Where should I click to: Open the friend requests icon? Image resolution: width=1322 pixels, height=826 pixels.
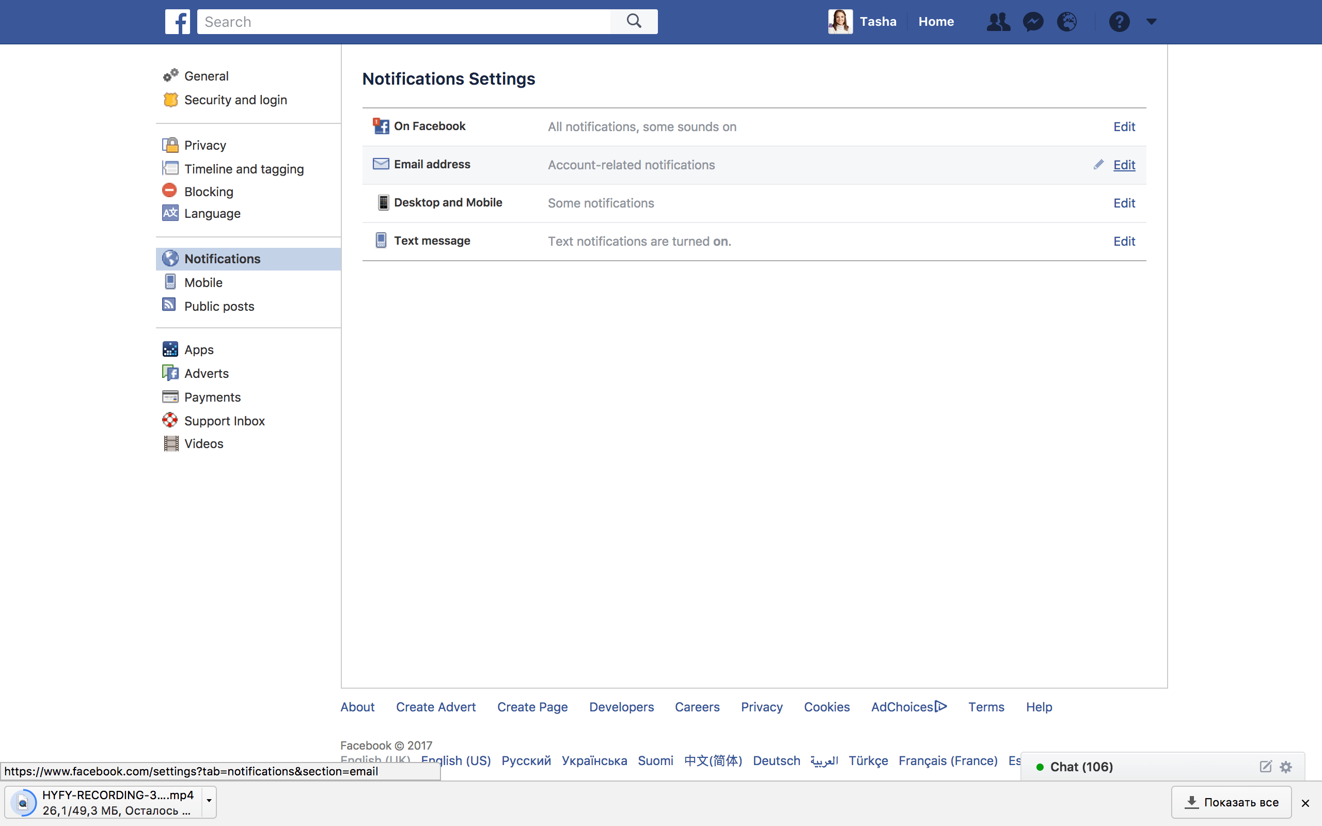tap(998, 22)
